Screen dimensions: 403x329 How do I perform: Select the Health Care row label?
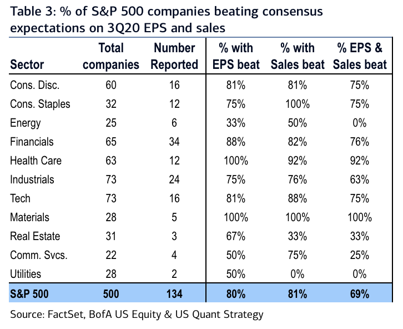(36, 161)
